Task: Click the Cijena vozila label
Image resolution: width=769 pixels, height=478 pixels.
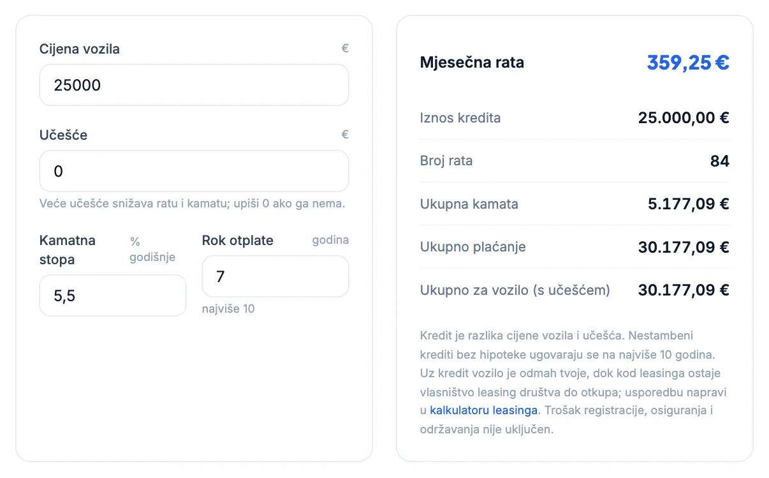Action: [x=80, y=49]
